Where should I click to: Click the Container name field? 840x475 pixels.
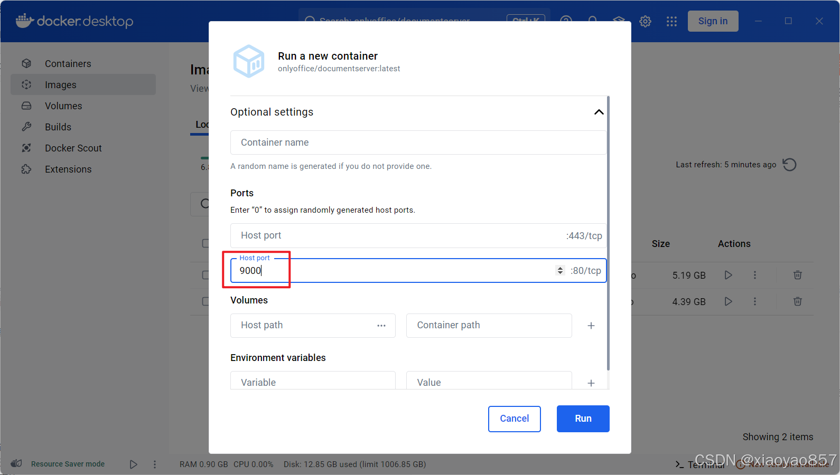point(418,142)
